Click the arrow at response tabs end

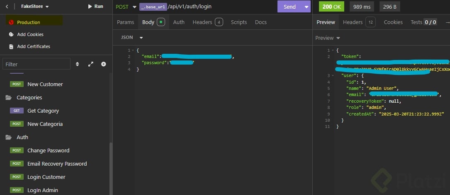447,22
